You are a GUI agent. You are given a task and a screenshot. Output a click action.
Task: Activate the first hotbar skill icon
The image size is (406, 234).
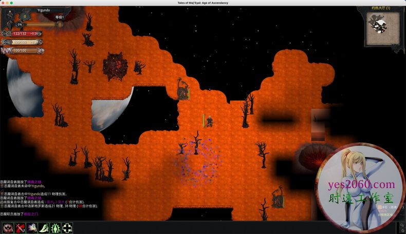click(x=7, y=228)
